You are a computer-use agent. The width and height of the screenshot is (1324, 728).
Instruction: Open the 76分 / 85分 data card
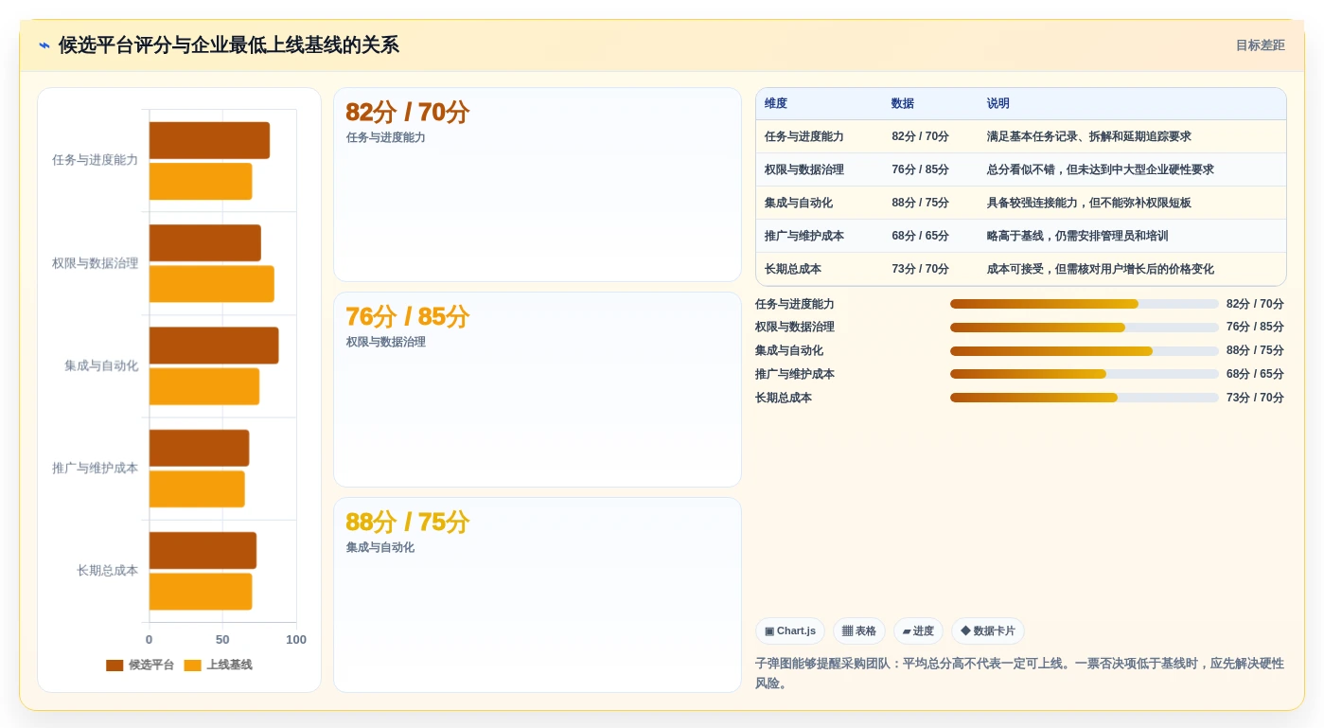[x=537, y=389]
